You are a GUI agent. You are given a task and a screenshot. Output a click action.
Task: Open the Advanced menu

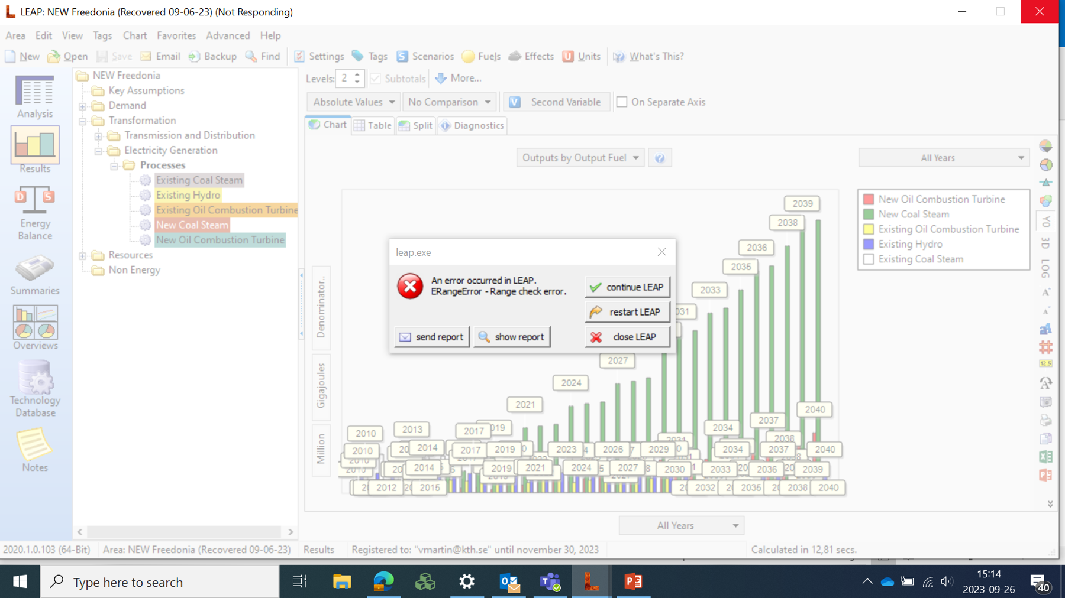[x=228, y=35]
